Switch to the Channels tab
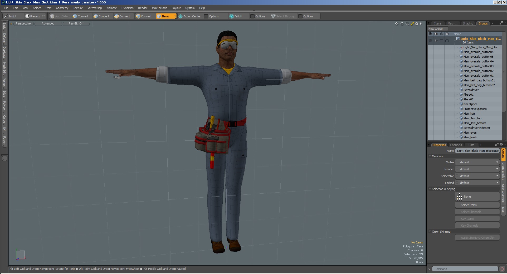Screen dimensions: 507x274 pos(456,145)
